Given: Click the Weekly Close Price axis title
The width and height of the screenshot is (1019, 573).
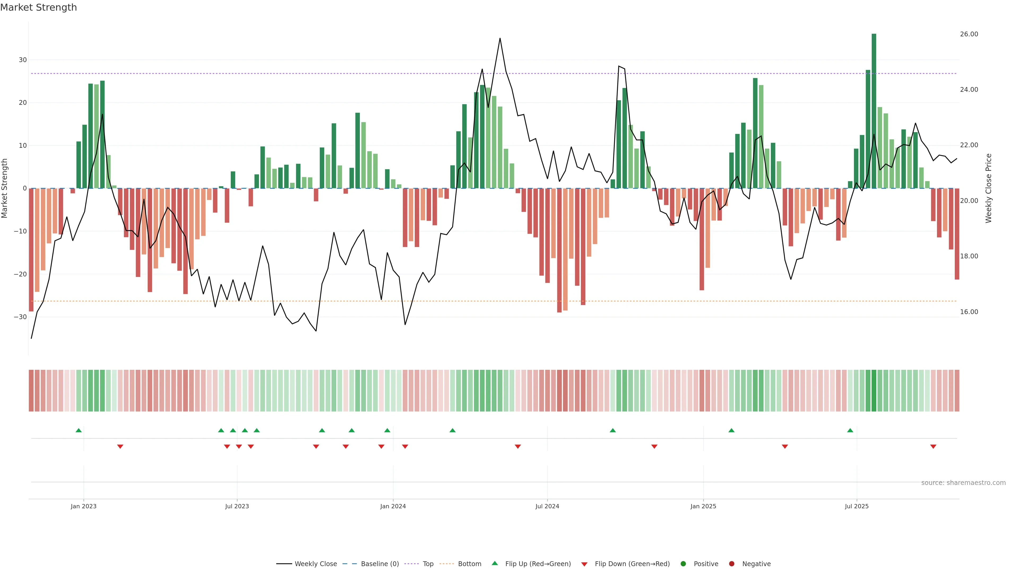Looking at the screenshot, I should [x=988, y=188].
